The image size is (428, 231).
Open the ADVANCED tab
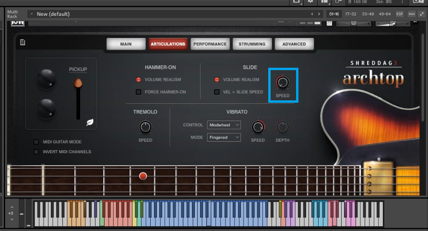tap(294, 44)
